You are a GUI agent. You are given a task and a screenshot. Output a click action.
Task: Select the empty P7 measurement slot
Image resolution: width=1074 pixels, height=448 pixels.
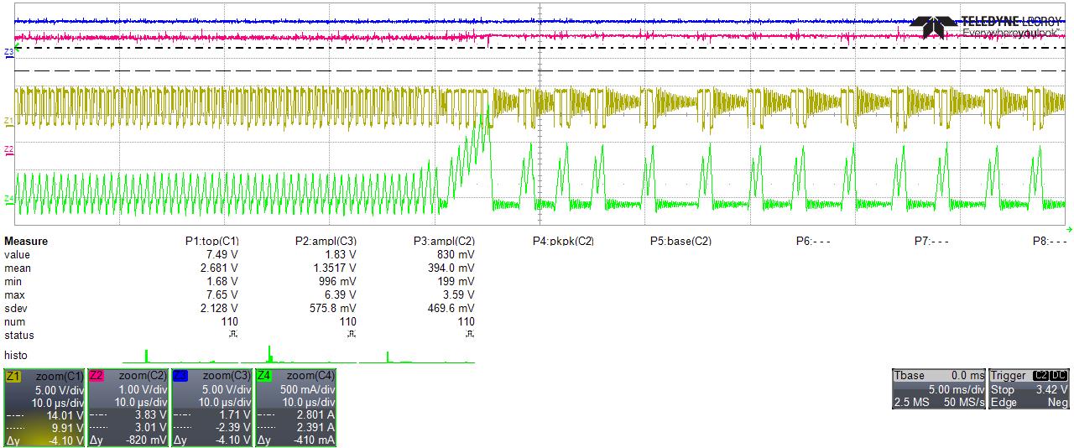pyautogui.click(x=931, y=242)
